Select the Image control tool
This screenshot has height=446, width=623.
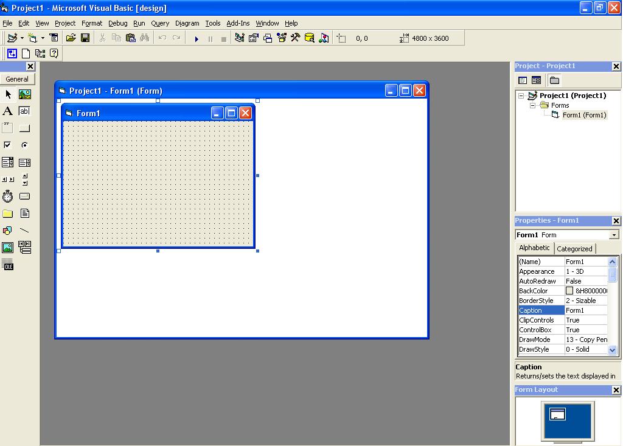[x=8, y=248]
